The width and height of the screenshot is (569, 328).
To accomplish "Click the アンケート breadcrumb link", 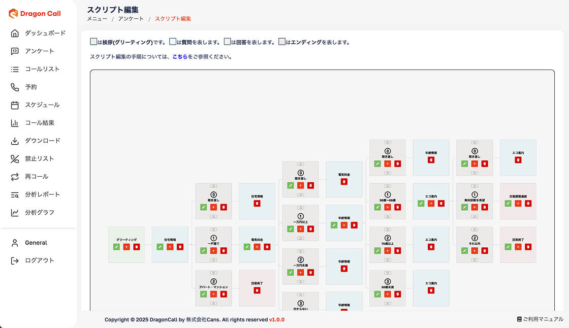I will 131,19.
